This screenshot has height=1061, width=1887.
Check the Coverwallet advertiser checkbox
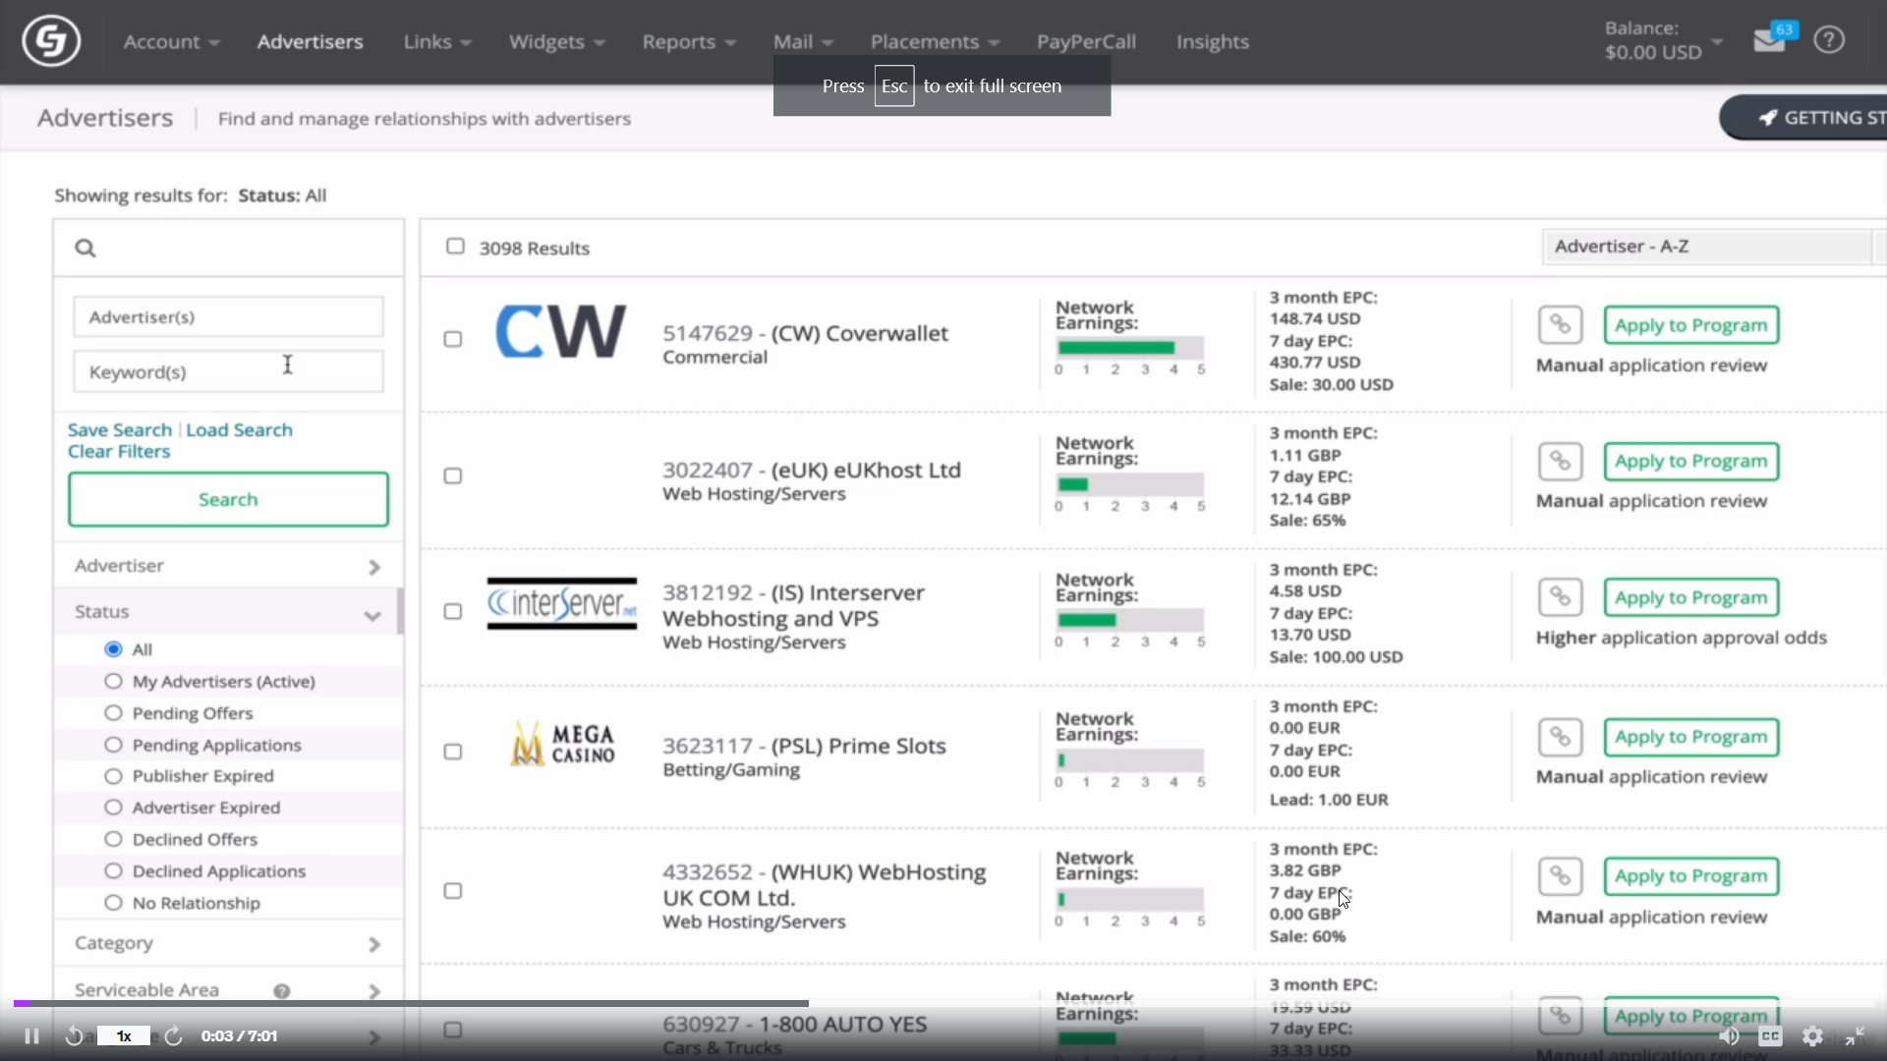453,339
